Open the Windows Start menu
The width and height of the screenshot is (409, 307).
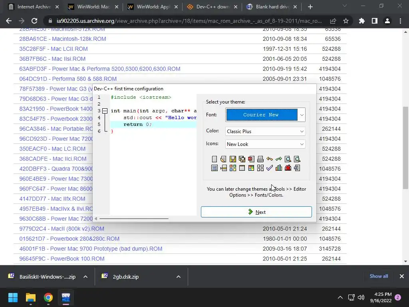[13, 297]
